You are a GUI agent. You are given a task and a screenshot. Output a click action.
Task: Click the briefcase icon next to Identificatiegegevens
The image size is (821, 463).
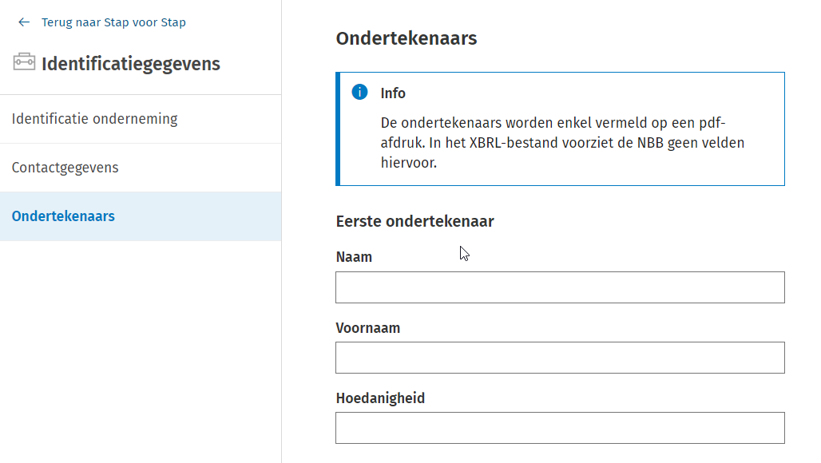point(24,61)
